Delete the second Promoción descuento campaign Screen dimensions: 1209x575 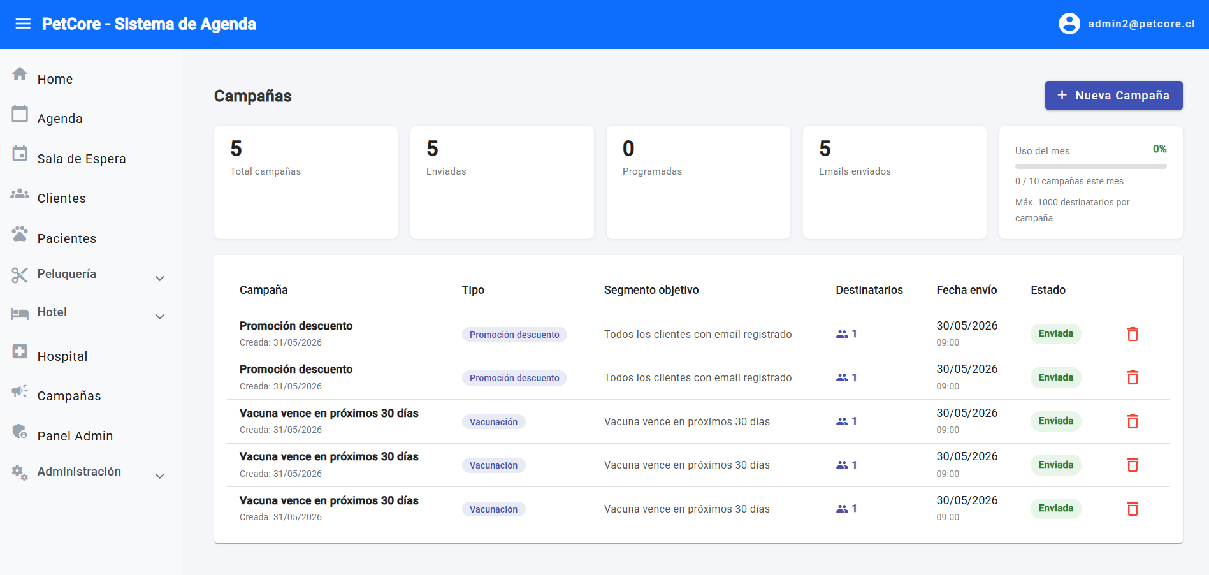click(1133, 377)
